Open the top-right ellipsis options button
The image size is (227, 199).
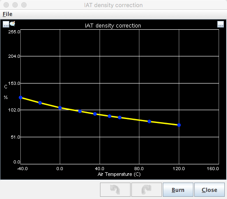click(220, 24)
